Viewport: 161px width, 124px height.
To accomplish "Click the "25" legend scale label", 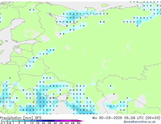I will [x=49, y=123].
